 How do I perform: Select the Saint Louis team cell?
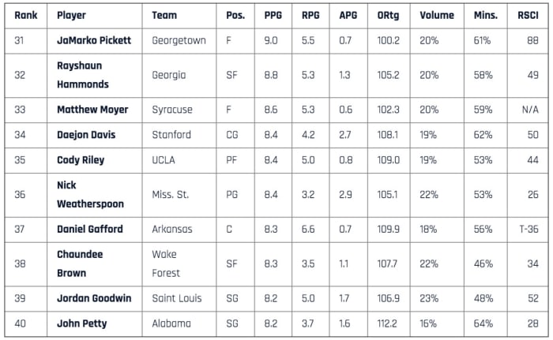coord(178,299)
